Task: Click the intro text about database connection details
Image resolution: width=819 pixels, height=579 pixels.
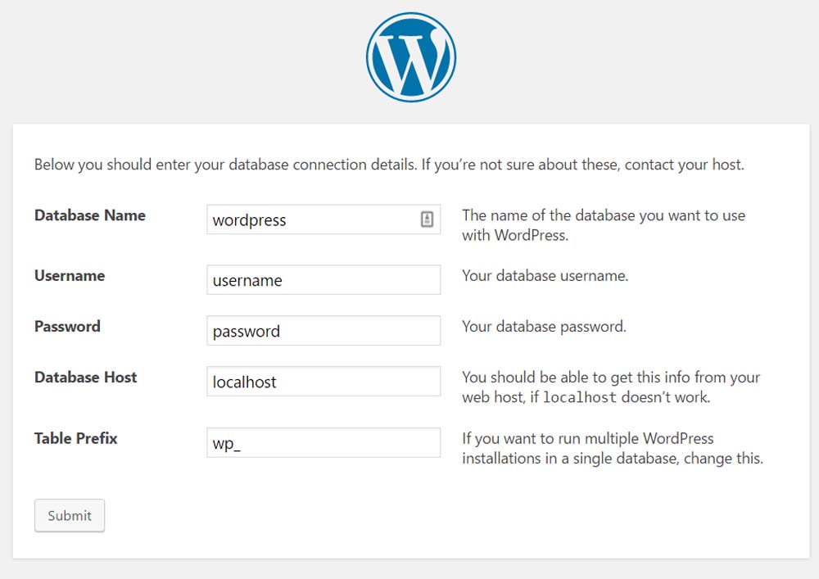Action: tap(389, 165)
